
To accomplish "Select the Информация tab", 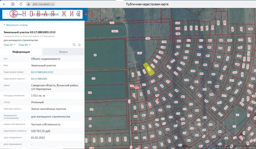I will coord(21,52).
